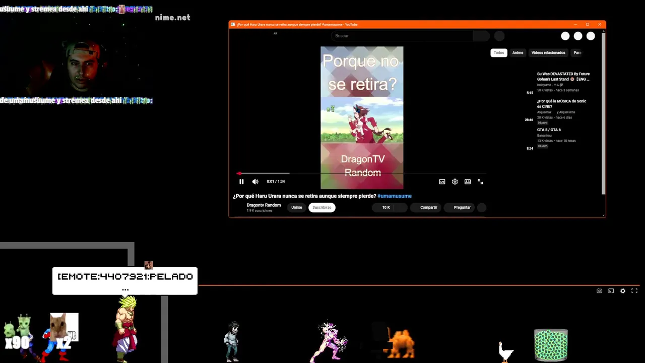Click the white goose sprite
The width and height of the screenshot is (645, 363).
pyautogui.click(x=505, y=351)
